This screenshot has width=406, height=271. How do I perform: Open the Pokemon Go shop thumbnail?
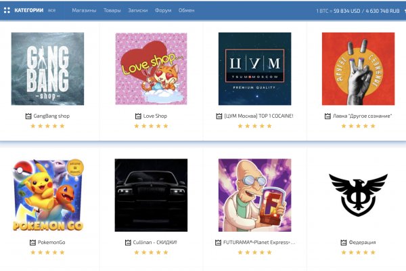(47, 195)
